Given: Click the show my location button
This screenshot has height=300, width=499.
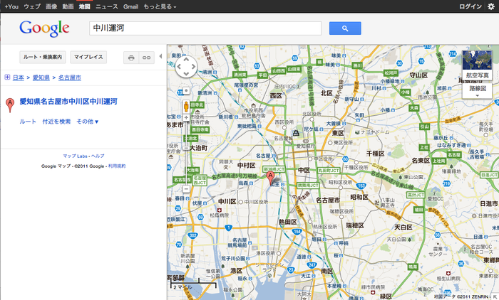Looking at the screenshot, I should pyautogui.click(x=186, y=91).
